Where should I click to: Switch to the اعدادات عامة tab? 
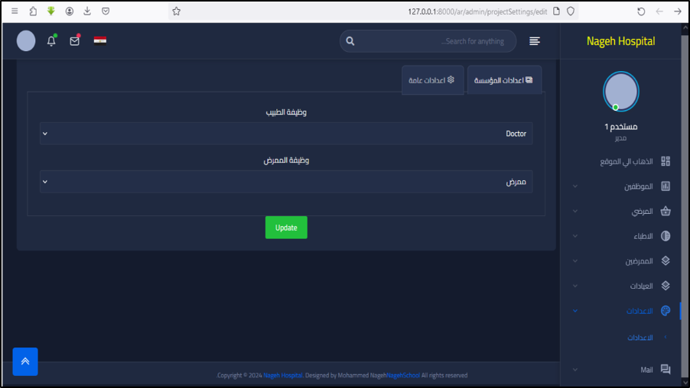tap(432, 79)
